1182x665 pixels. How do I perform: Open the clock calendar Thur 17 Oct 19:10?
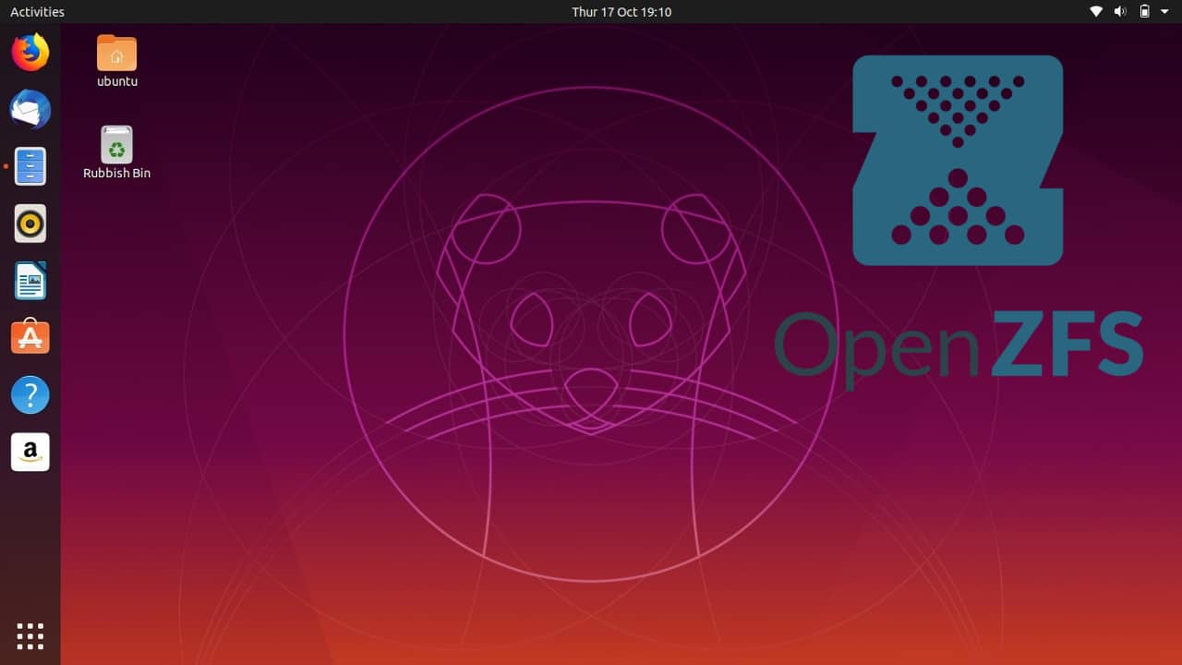(621, 12)
